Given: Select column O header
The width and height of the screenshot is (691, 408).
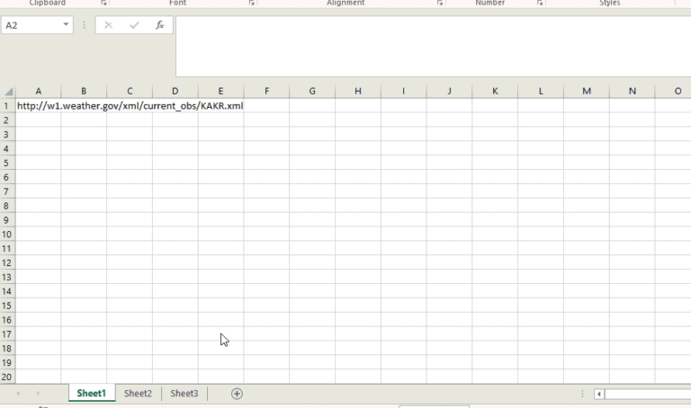Looking at the screenshot, I should pyautogui.click(x=673, y=91).
